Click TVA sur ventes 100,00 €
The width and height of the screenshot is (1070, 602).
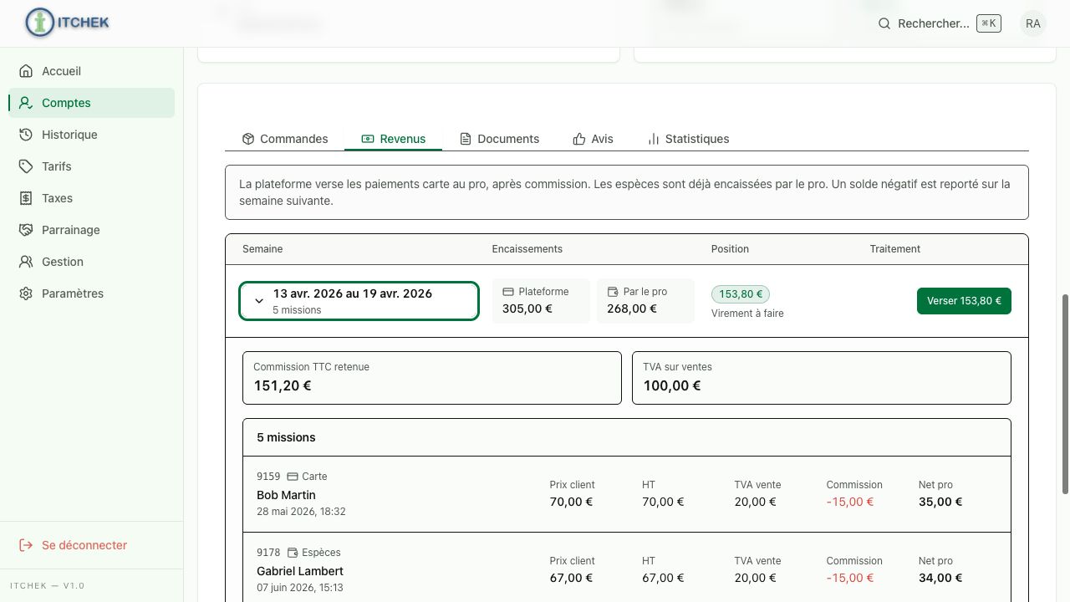(822, 378)
